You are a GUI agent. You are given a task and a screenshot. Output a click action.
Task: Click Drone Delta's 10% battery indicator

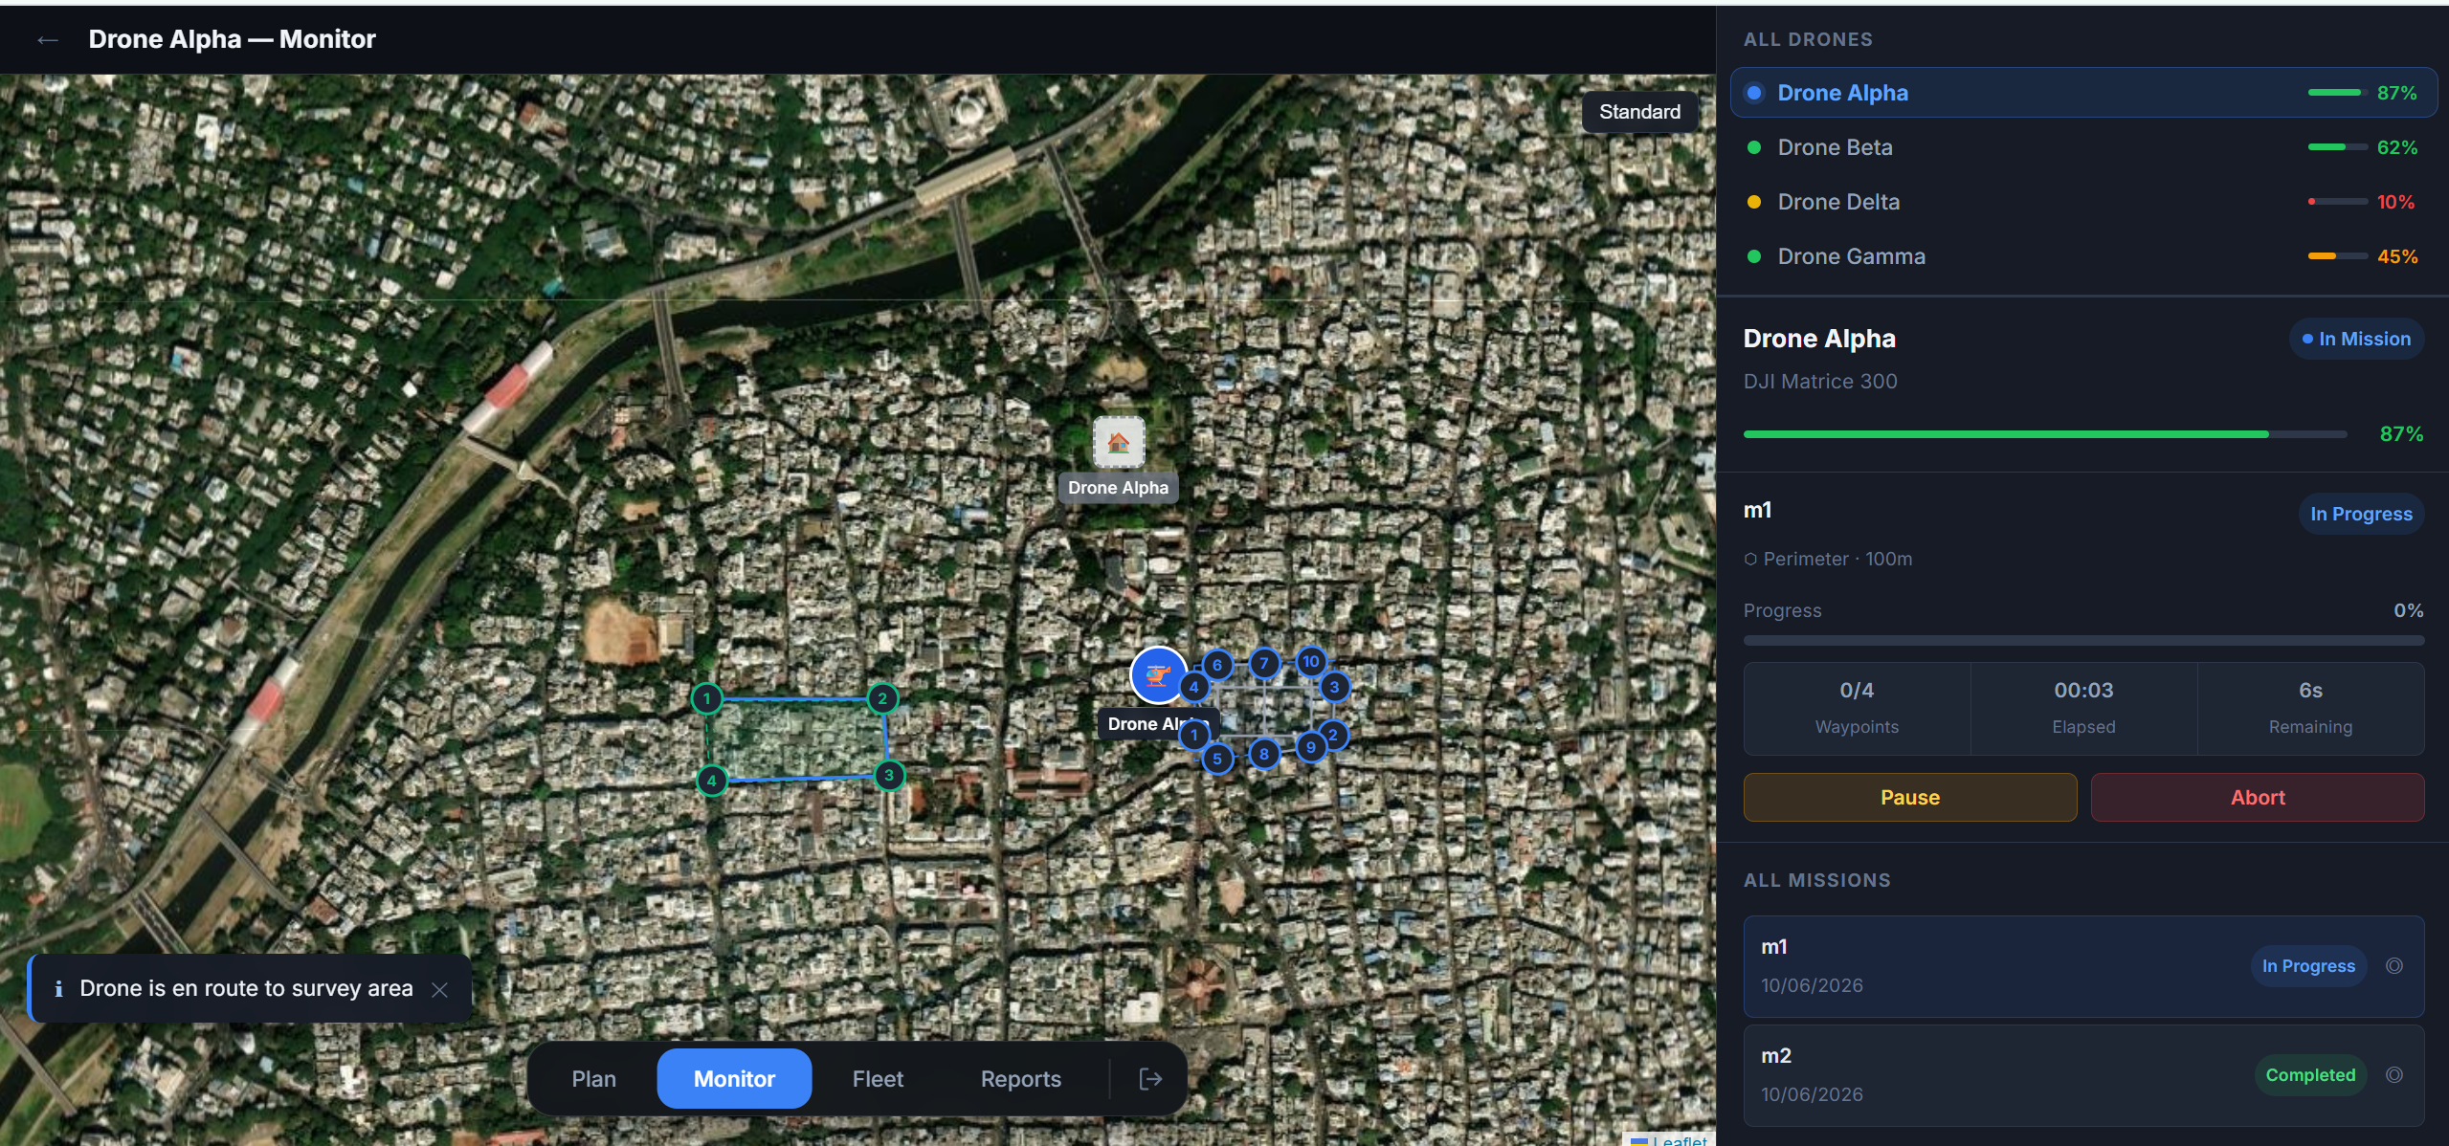2363,202
